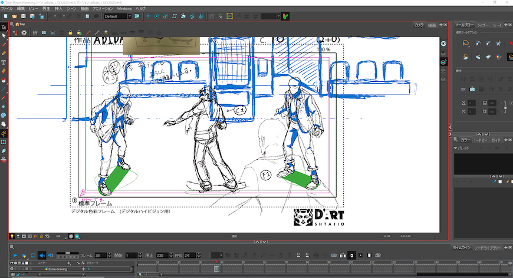Screen dimensions: 513x278
Task: Click the yellow framed camera icon in top toolbar
Action: click(x=230, y=16)
